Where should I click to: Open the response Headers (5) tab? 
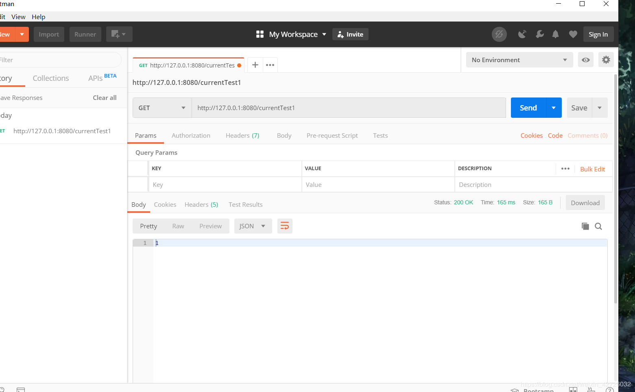coord(201,204)
